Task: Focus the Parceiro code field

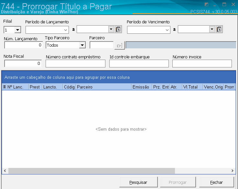Action: [x=102, y=45]
